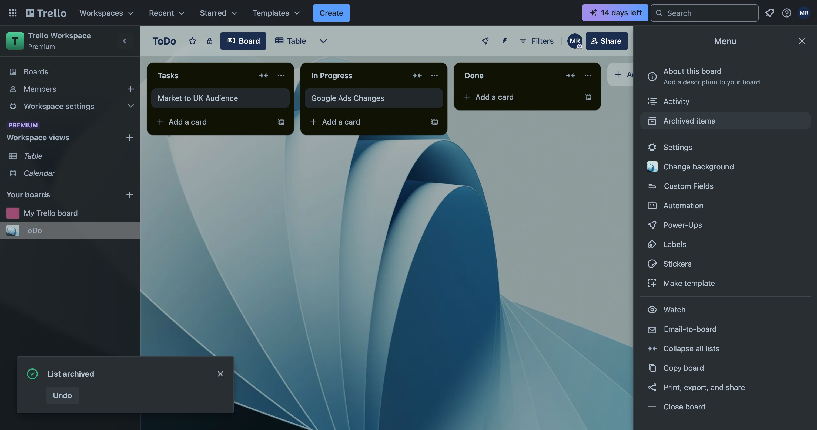Open Market to UK Audience card

(x=220, y=98)
